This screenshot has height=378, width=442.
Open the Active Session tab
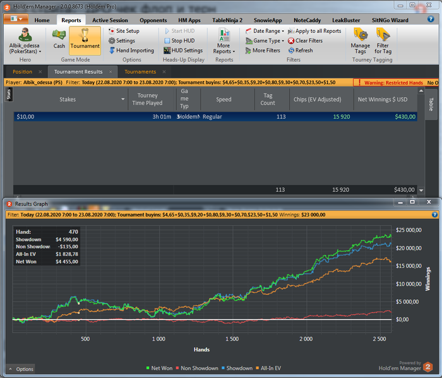click(x=110, y=20)
